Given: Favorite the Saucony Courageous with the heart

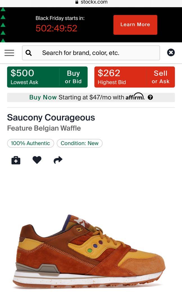Looking at the screenshot, I should click(37, 160).
